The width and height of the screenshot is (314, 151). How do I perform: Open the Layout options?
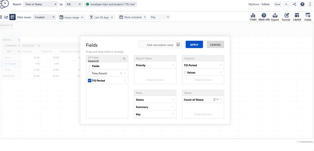(297, 17)
